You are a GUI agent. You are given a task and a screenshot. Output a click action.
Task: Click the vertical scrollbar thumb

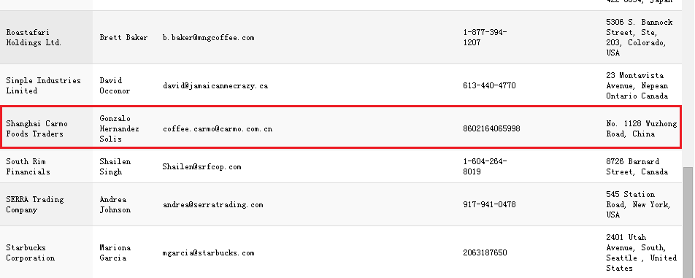(x=689, y=223)
